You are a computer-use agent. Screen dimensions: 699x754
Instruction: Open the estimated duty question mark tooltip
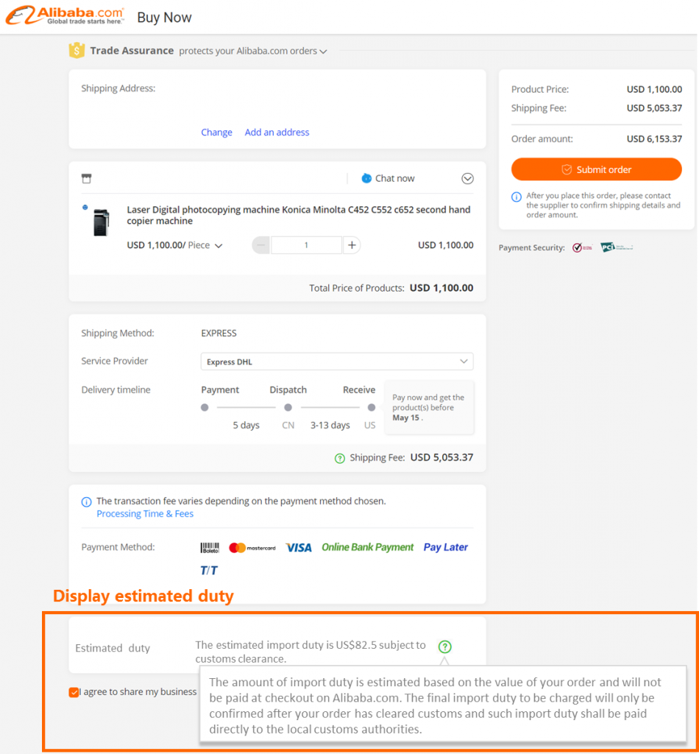444,645
